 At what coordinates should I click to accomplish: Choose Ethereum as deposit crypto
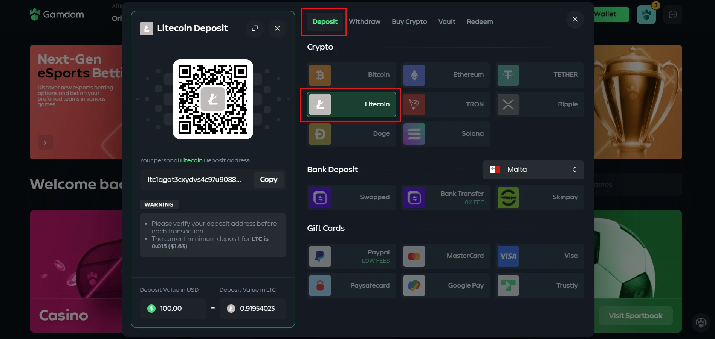pos(445,75)
